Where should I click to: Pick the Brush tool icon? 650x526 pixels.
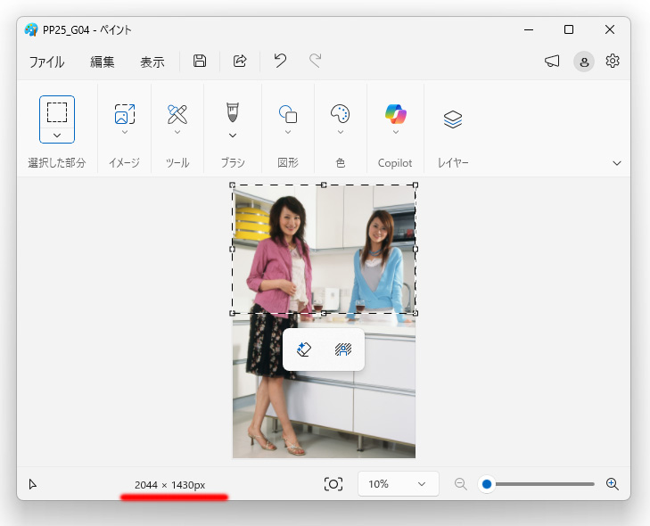tap(233, 112)
